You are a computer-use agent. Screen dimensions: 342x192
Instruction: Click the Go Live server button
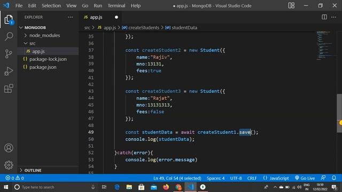[305, 178]
